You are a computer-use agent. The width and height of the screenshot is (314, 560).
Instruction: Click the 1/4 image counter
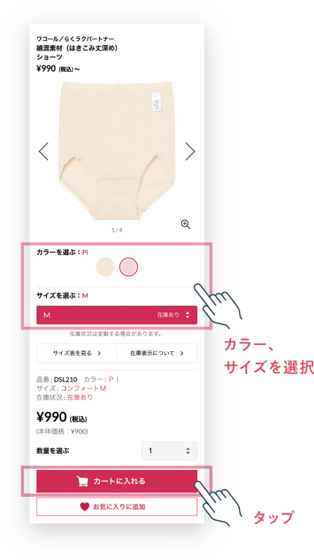pyautogui.click(x=117, y=230)
